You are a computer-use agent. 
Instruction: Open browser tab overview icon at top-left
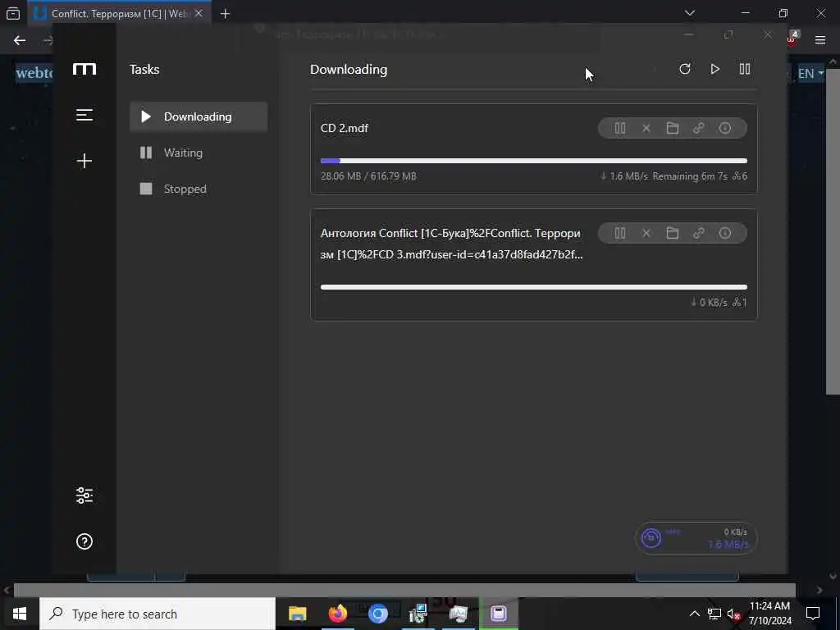[13, 13]
